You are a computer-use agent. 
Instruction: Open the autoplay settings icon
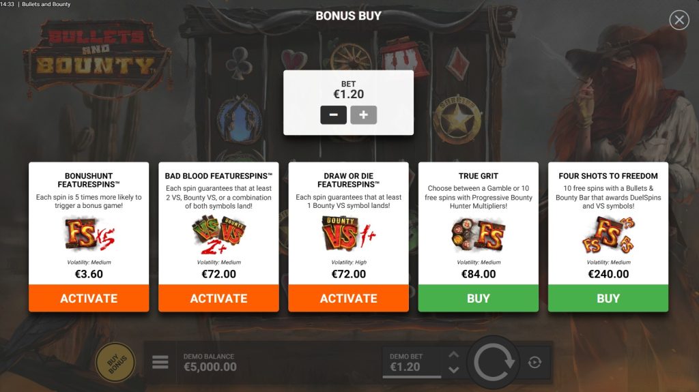click(534, 363)
